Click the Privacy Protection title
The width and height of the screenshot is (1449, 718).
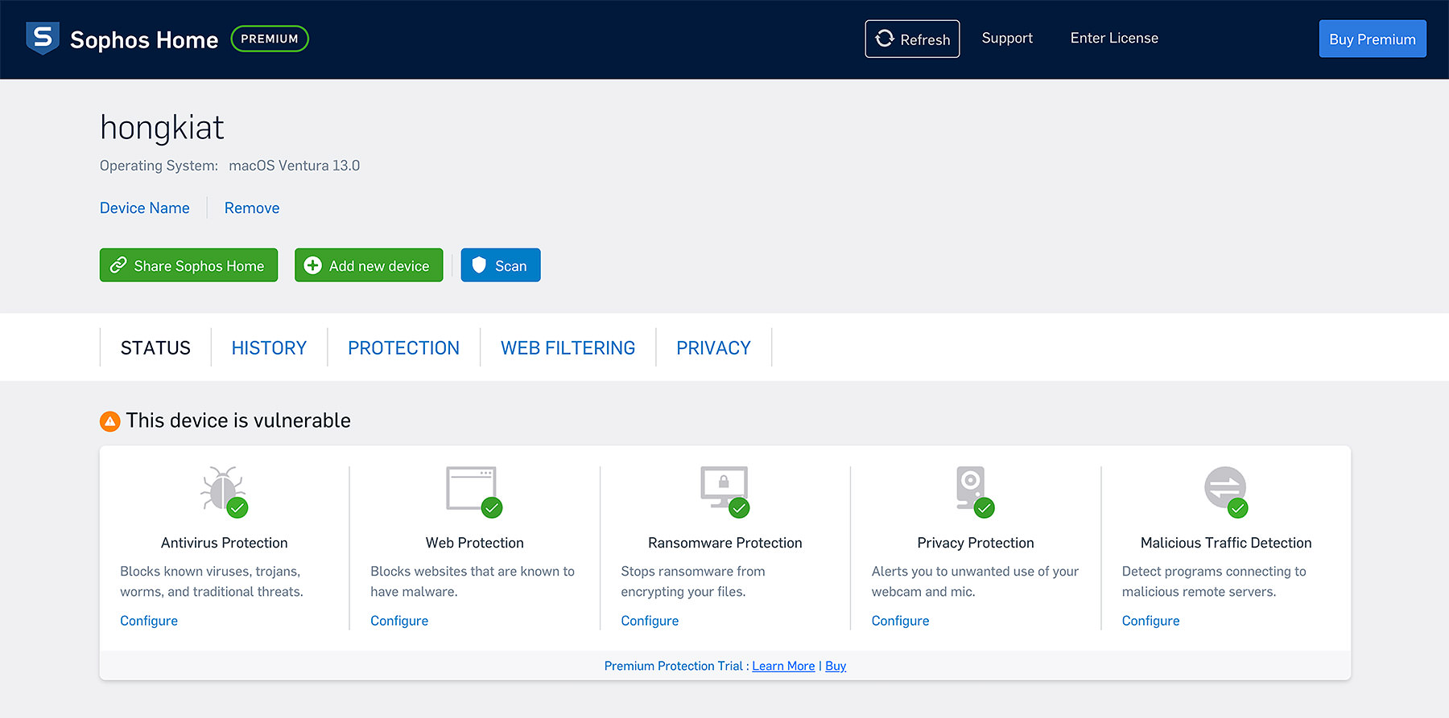tap(976, 543)
